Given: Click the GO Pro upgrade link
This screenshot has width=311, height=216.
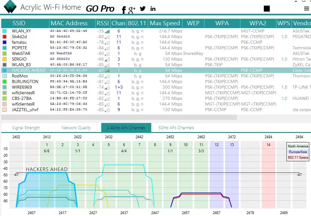Looking at the screenshot, I should (x=100, y=8).
